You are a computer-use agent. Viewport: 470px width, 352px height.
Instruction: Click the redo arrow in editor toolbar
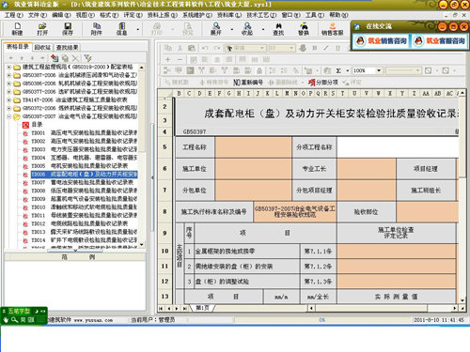pos(217,48)
